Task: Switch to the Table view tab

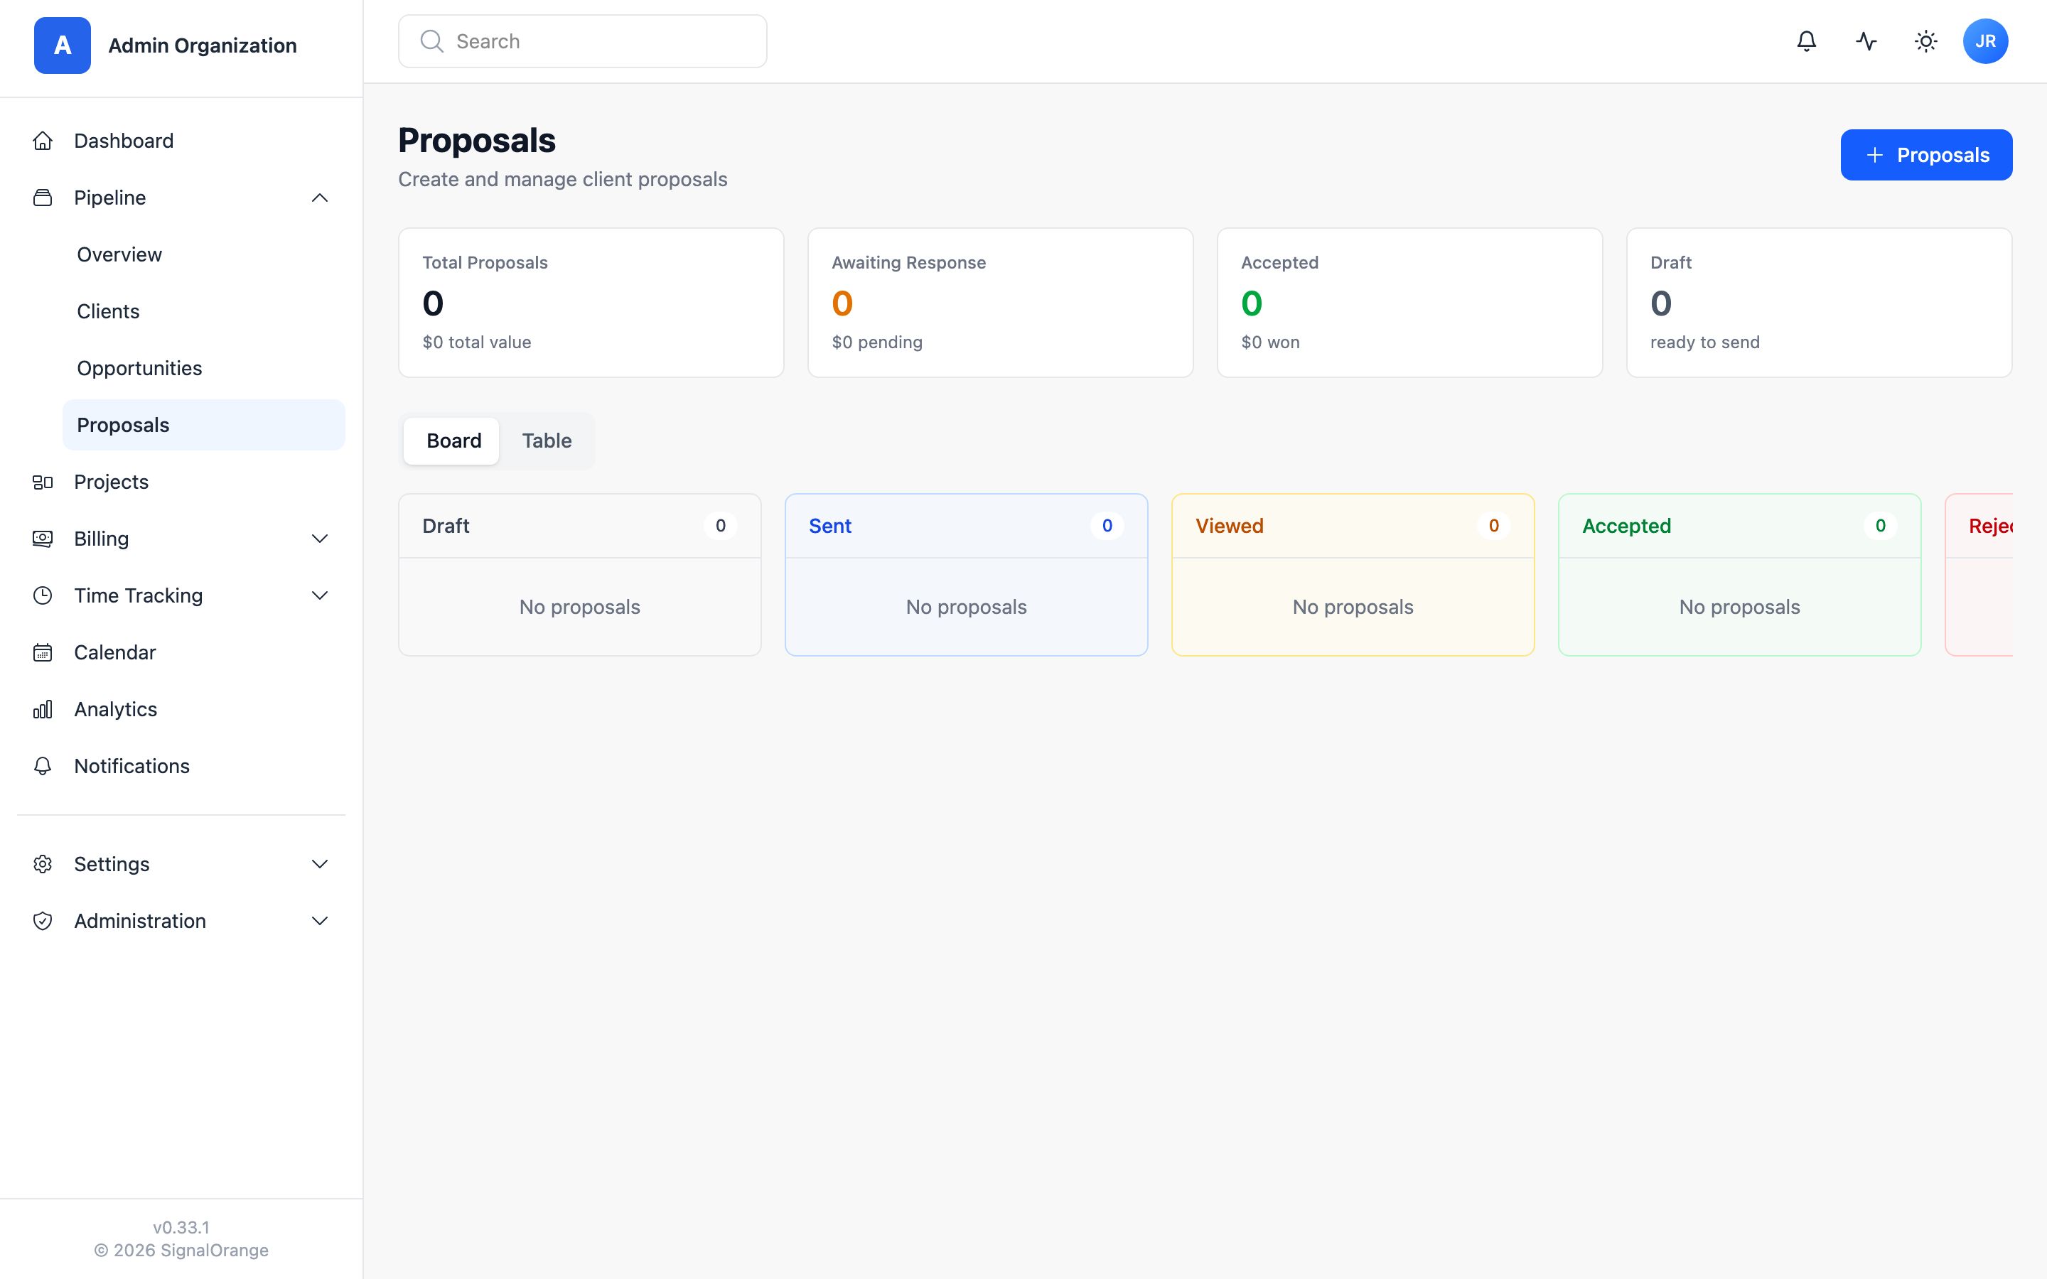Action: [547, 441]
